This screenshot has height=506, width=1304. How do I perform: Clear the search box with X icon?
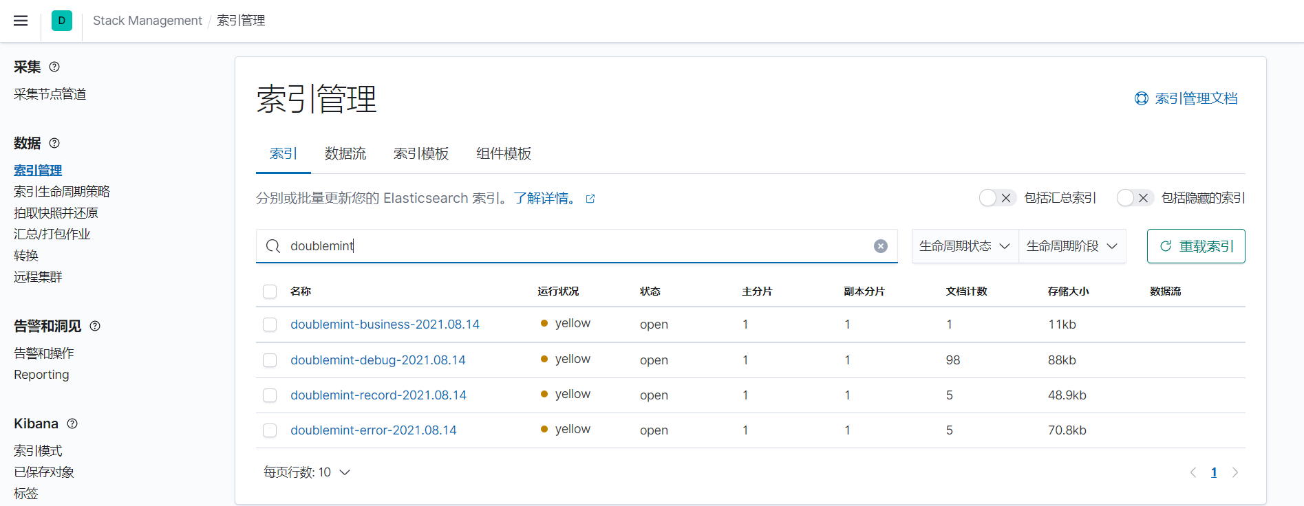click(x=880, y=246)
